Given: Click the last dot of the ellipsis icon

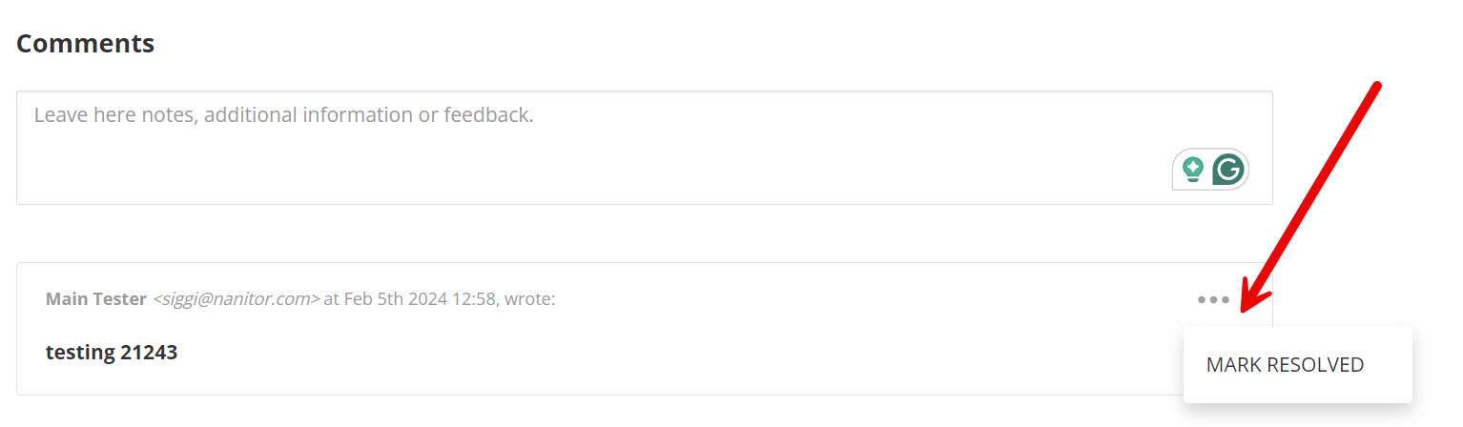Looking at the screenshot, I should [1225, 300].
